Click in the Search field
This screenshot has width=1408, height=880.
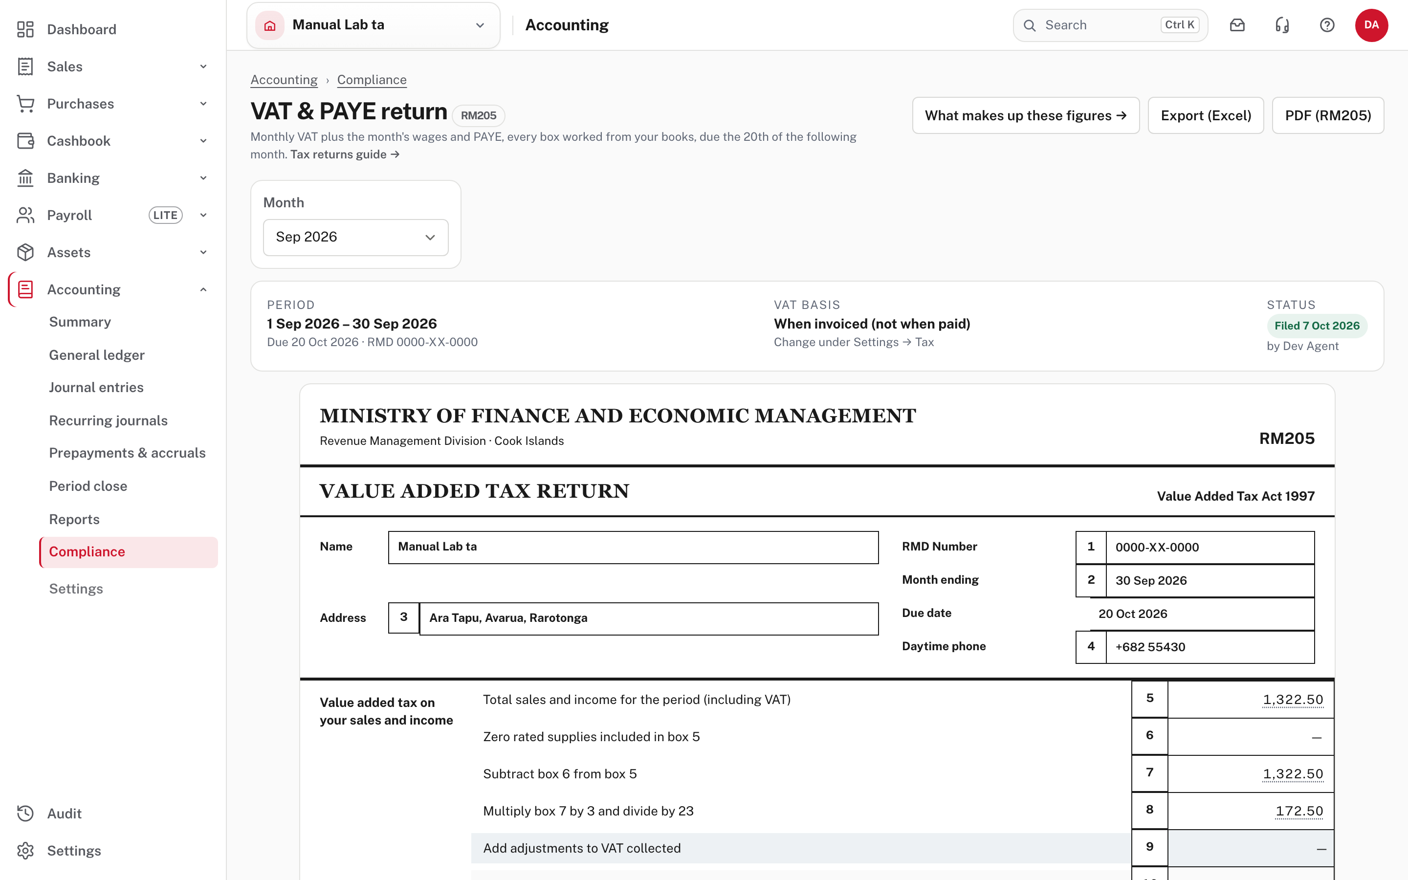pos(1110,25)
